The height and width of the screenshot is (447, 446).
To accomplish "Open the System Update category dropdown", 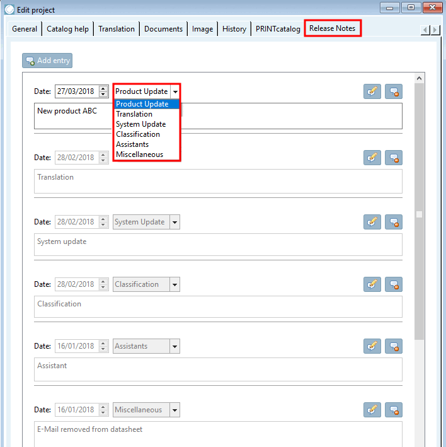I will (175, 222).
